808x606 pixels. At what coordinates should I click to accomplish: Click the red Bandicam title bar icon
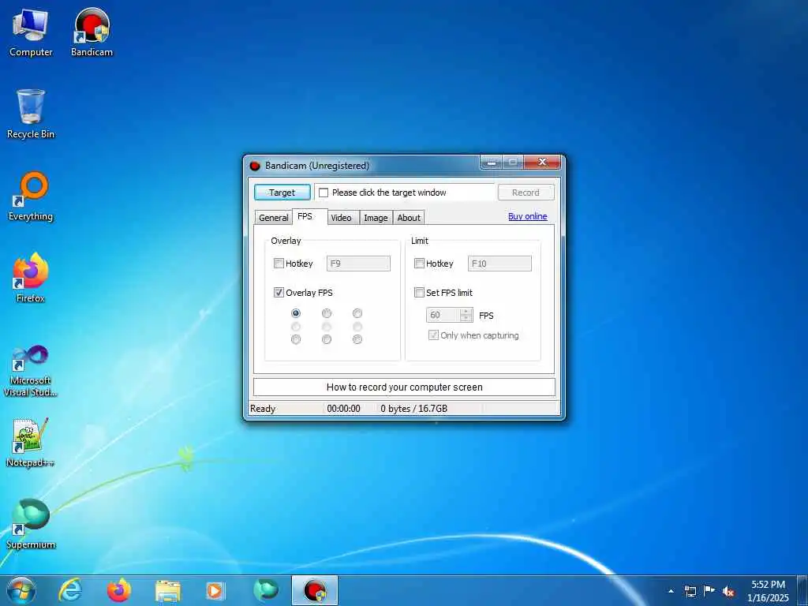click(255, 166)
